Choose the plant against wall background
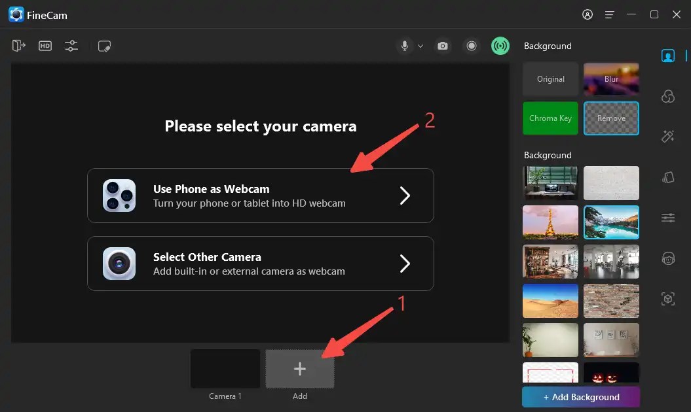This screenshot has height=412, width=691. (550, 340)
